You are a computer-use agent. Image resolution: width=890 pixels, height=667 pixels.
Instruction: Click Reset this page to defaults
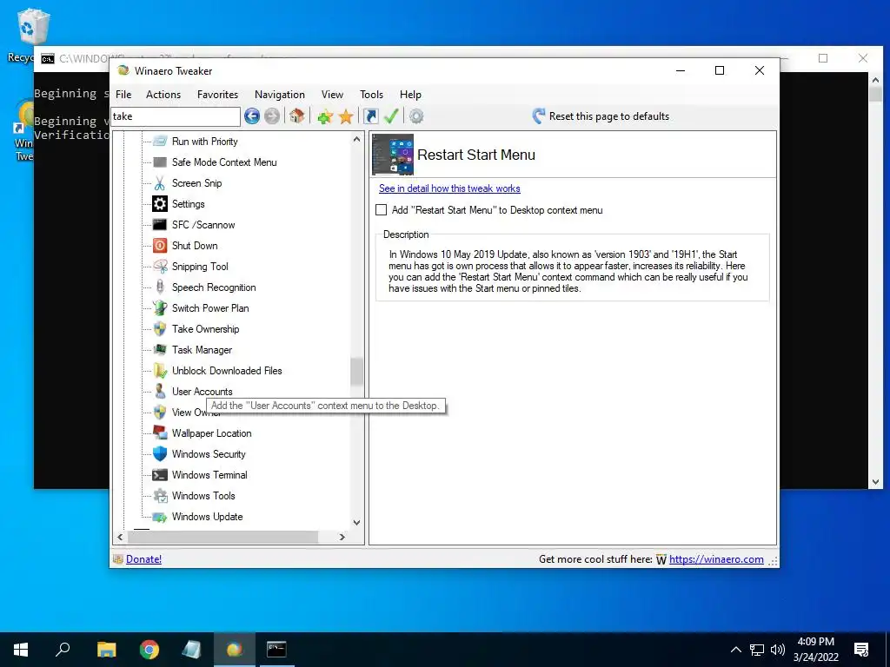601,116
